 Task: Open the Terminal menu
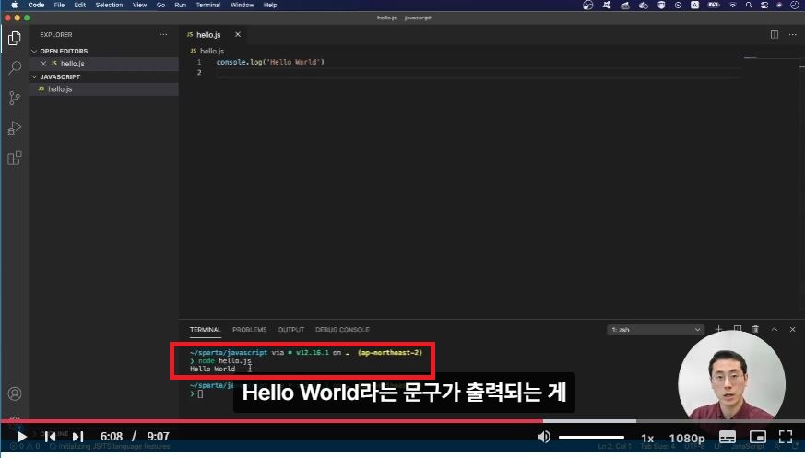pyautogui.click(x=207, y=6)
